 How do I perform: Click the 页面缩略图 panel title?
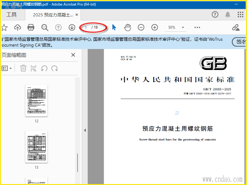coord(14,55)
